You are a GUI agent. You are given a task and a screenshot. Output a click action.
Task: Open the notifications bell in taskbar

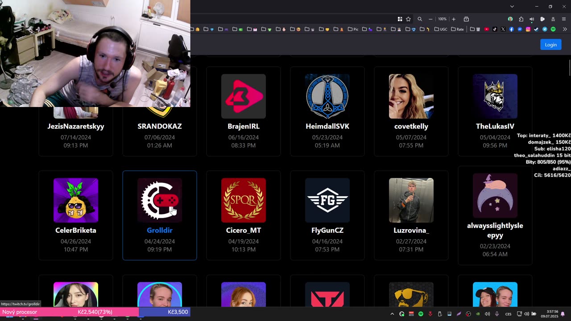point(563,314)
